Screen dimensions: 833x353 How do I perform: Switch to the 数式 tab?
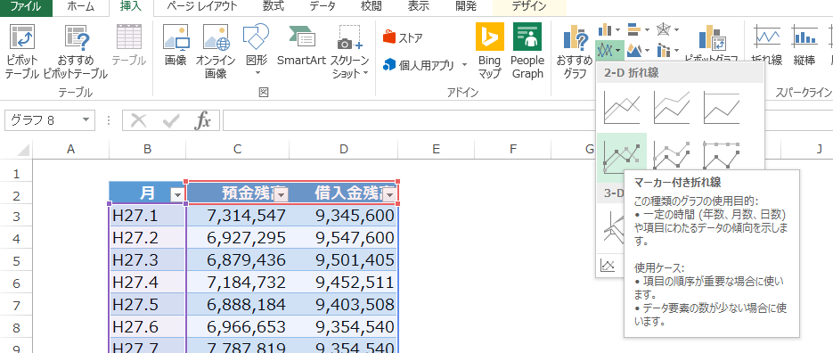[x=273, y=7]
